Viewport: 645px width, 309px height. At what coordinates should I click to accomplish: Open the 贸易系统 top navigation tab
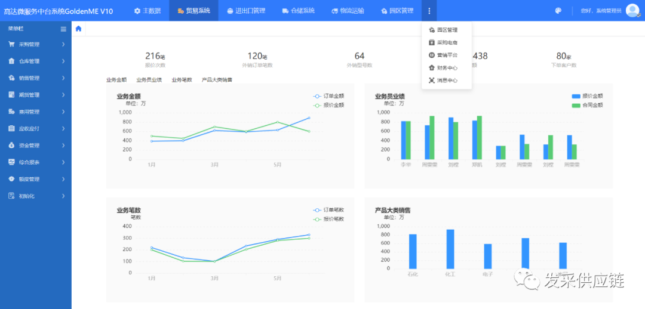(x=193, y=11)
